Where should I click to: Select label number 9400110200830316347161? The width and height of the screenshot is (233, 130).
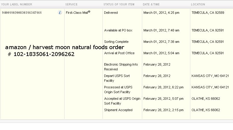pos(22,13)
